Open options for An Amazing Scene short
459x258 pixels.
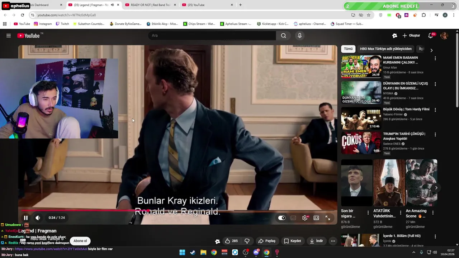coord(433,212)
